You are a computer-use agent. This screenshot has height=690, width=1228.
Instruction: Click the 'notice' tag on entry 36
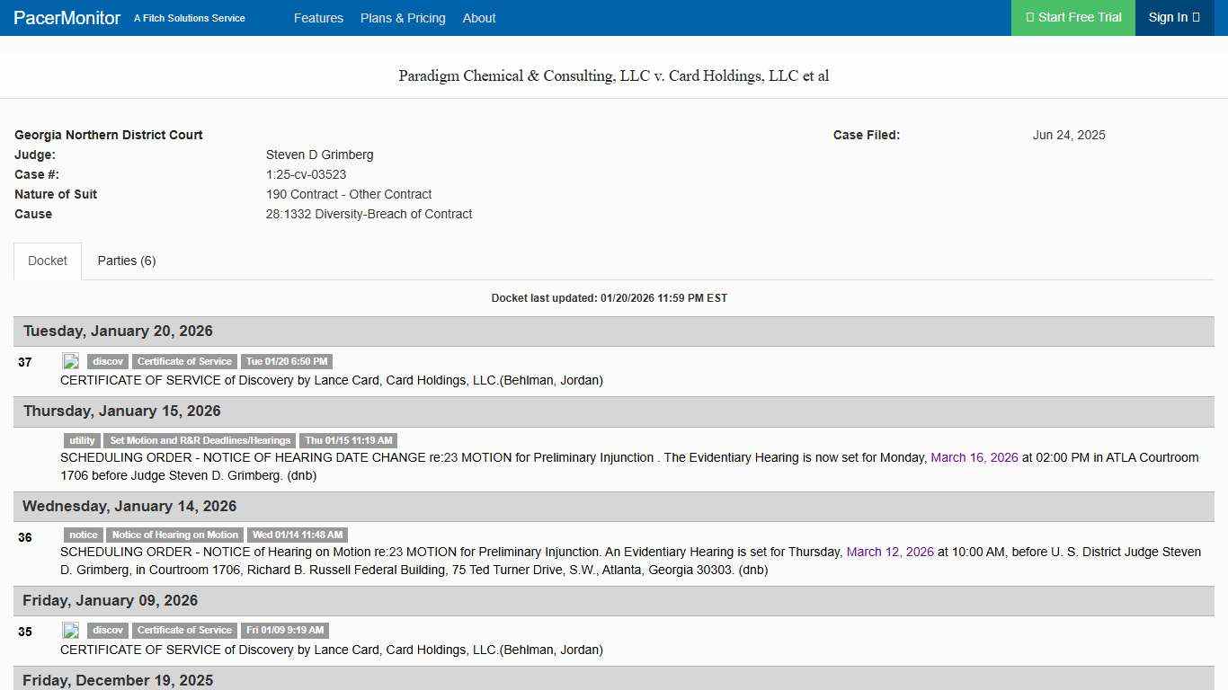84,535
